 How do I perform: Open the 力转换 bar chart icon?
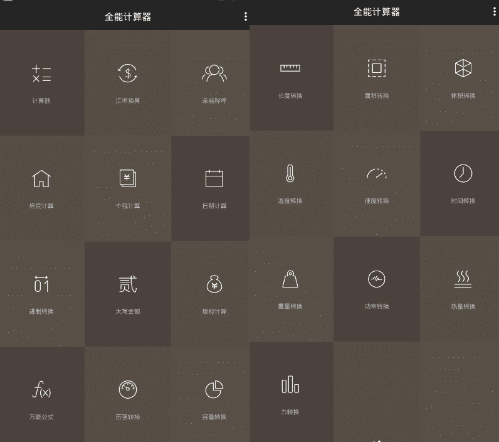tap(290, 384)
